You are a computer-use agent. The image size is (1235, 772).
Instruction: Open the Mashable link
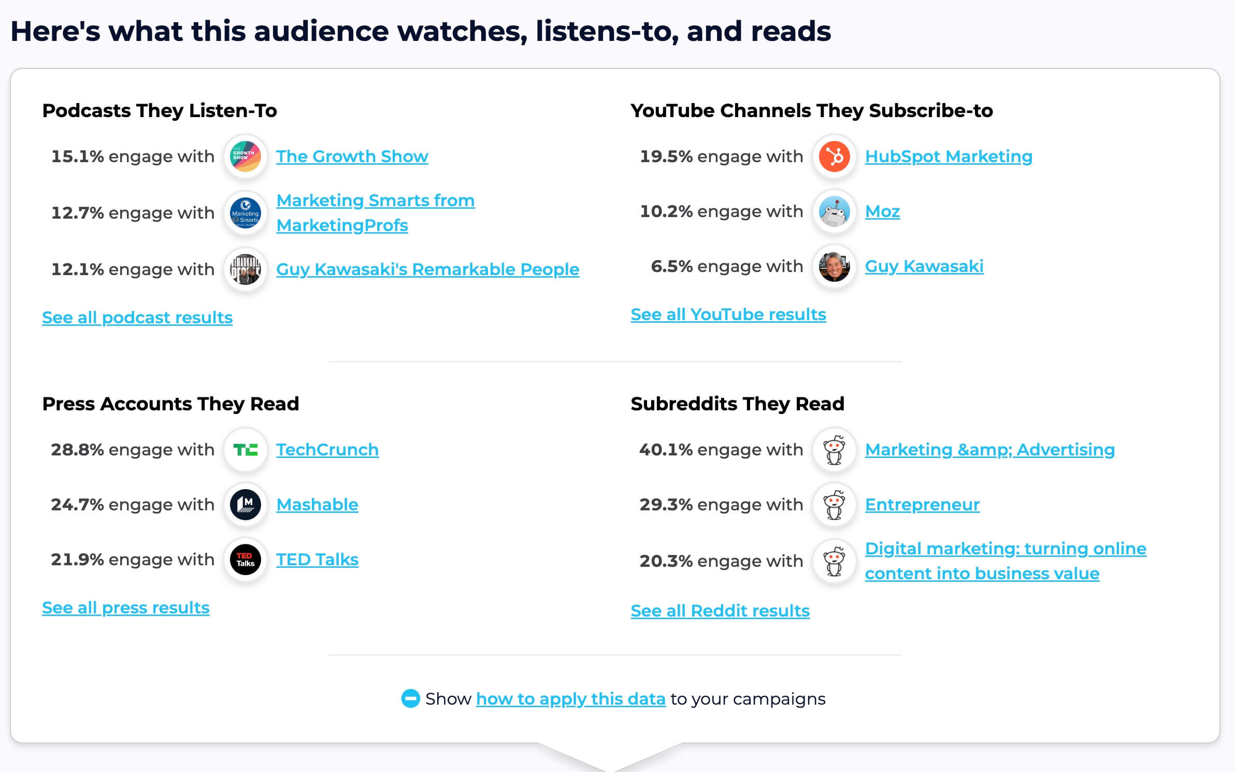click(317, 505)
